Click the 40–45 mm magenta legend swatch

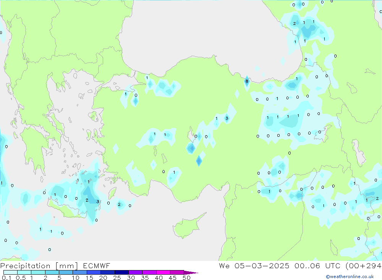tap(163, 272)
